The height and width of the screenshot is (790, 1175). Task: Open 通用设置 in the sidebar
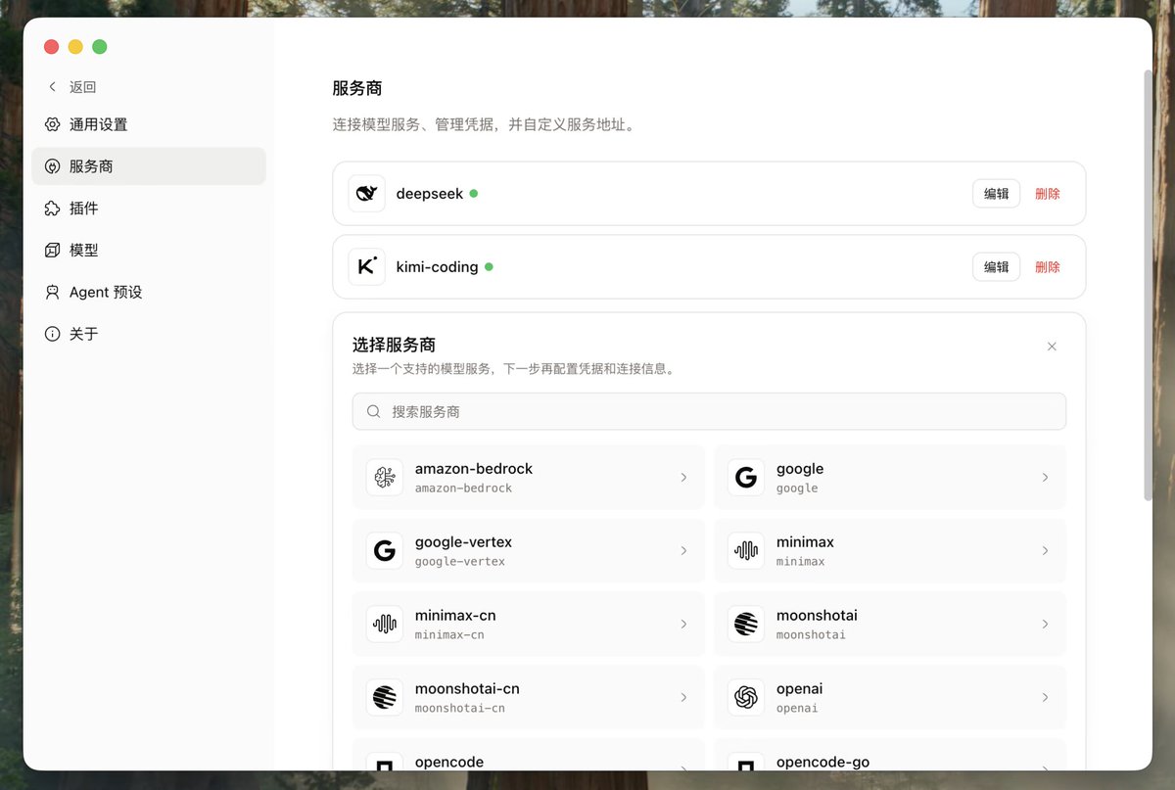click(x=149, y=124)
